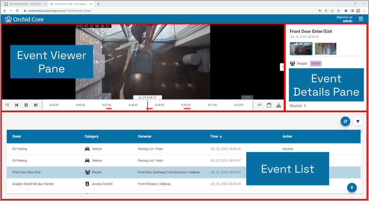Viewport: 369px width, 201px height.
Task: Click the timeline at 8:52:00
Action: point(239,105)
